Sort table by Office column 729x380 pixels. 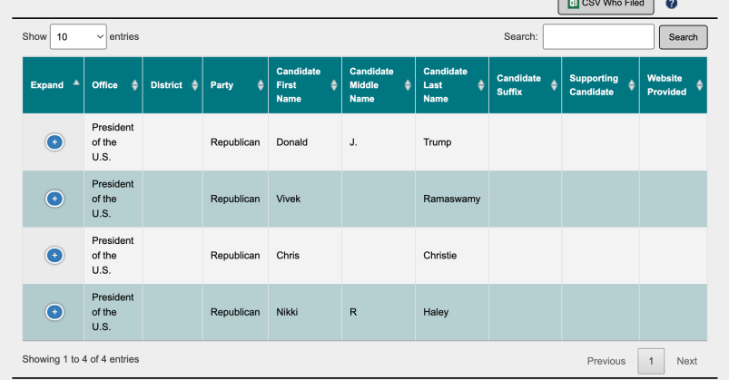[x=113, y=85]
